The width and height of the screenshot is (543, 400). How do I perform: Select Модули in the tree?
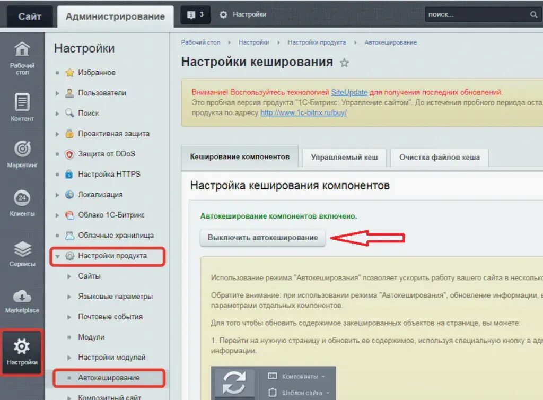click(91, 337)
